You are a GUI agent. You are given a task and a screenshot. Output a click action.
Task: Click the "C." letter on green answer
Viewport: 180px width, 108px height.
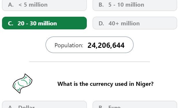11,23
